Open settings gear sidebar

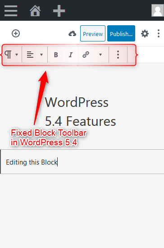coord(145,34)
